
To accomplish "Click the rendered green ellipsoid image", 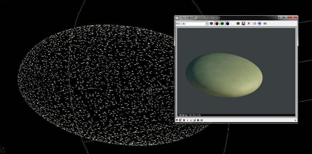I will (x=224, y=75).
